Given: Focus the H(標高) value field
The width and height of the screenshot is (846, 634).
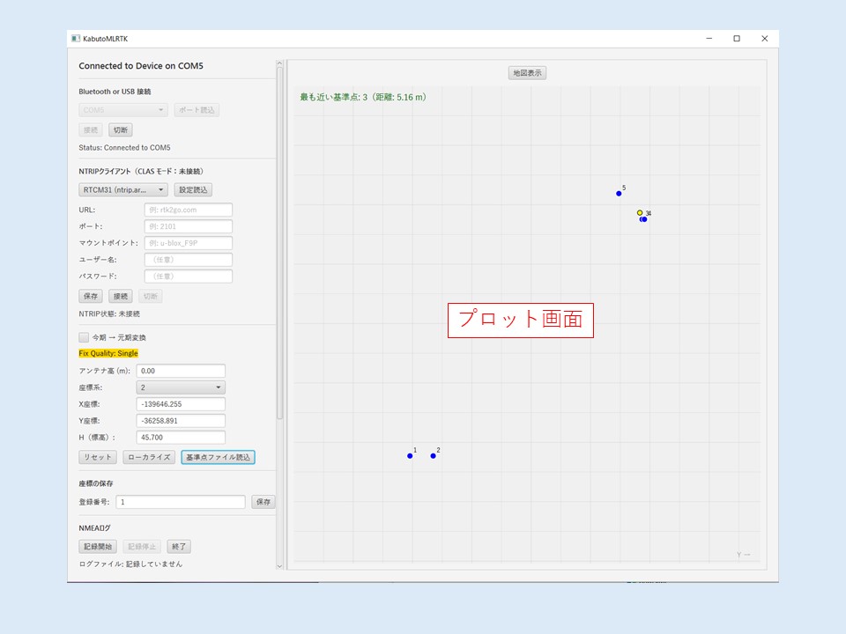Looking at the screenshot, I should [181, 438].
